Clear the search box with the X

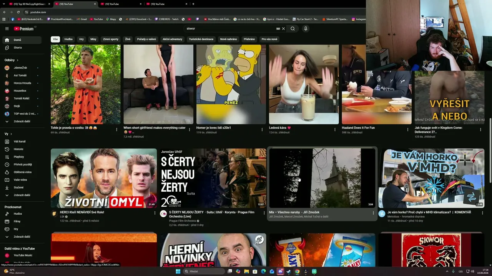coord(284,28)
